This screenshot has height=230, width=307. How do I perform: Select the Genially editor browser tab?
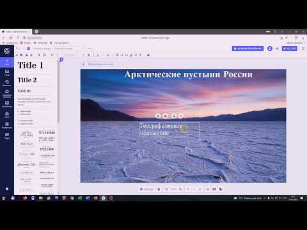coord(16,31)
